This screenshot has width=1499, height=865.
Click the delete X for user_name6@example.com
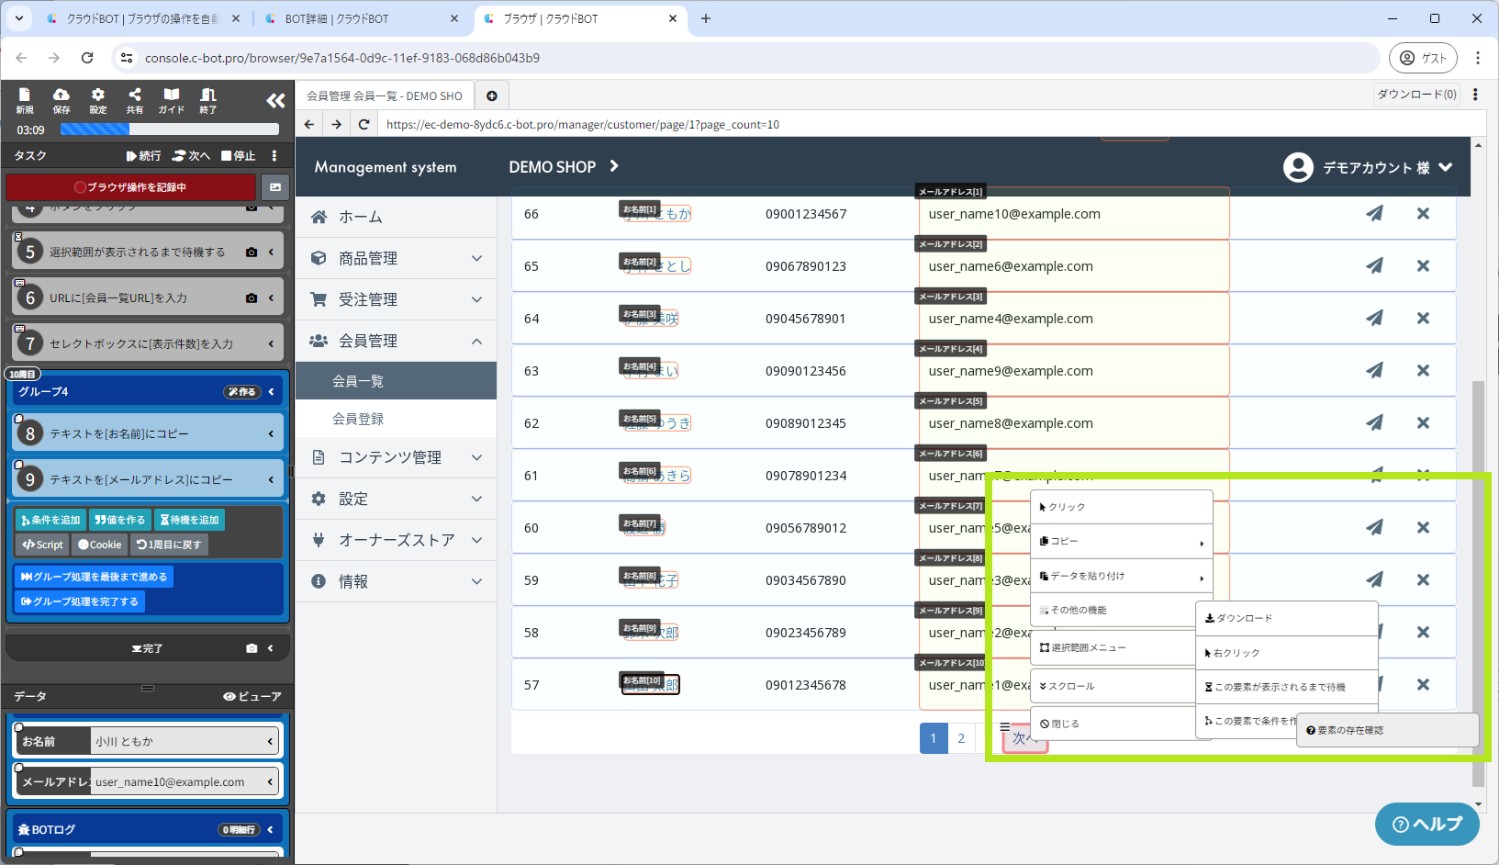[1423, 265]
